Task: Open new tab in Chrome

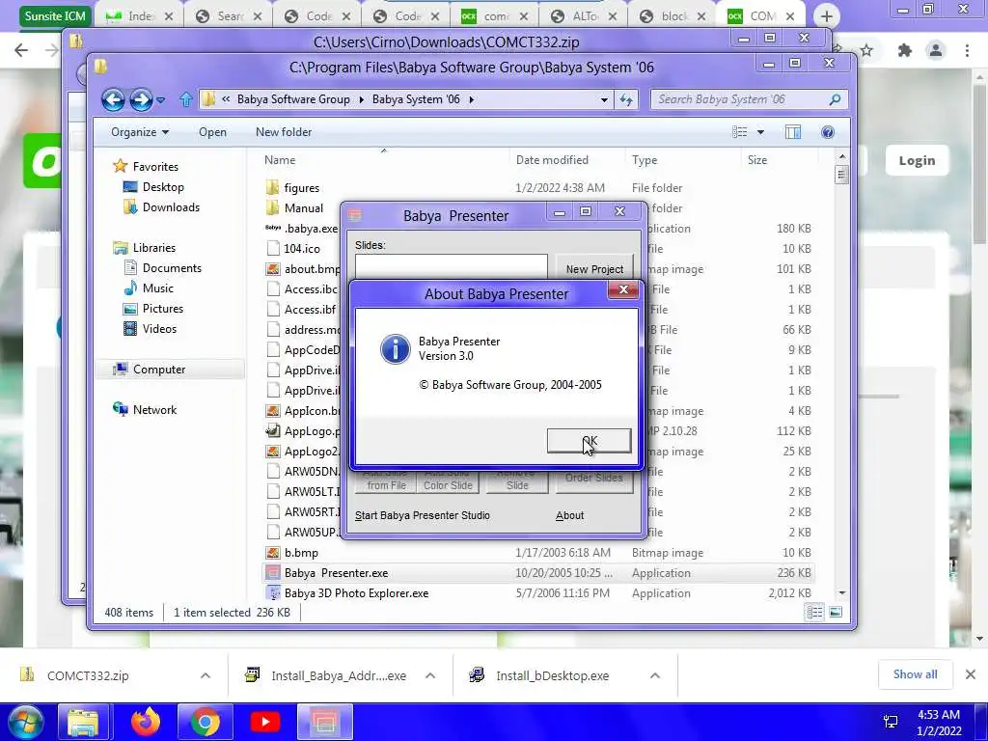Action: click(x=827, y=16)
